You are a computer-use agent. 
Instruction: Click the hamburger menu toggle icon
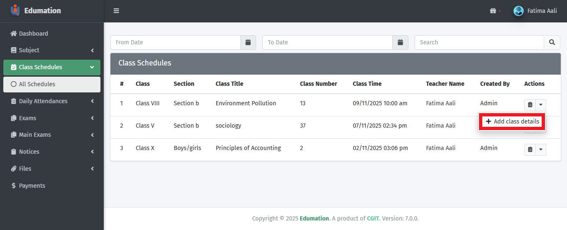pyautogui.click(x=116, y=11)
